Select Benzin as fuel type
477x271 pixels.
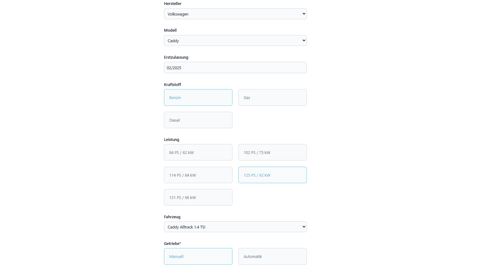point(198,97)
